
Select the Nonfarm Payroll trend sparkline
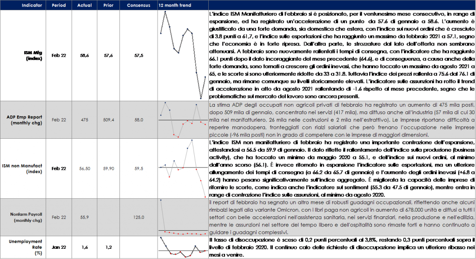(183, 217)
